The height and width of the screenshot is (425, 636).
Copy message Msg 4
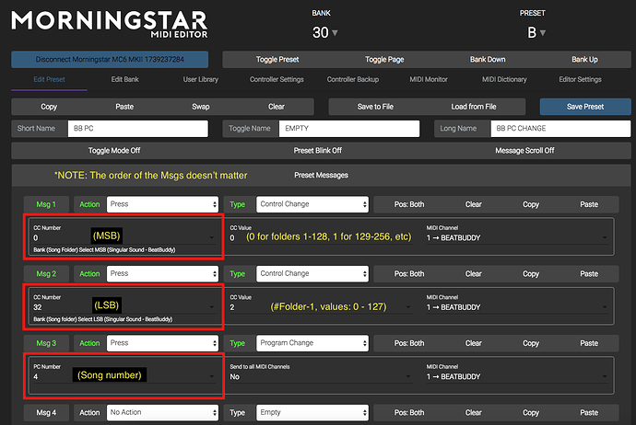(x=531, y=412)
